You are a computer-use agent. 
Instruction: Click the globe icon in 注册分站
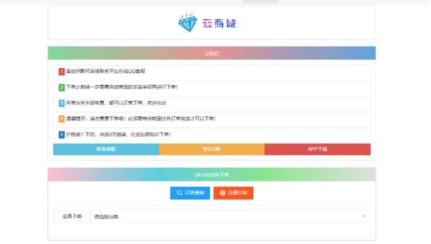click(x=223, y=193)
